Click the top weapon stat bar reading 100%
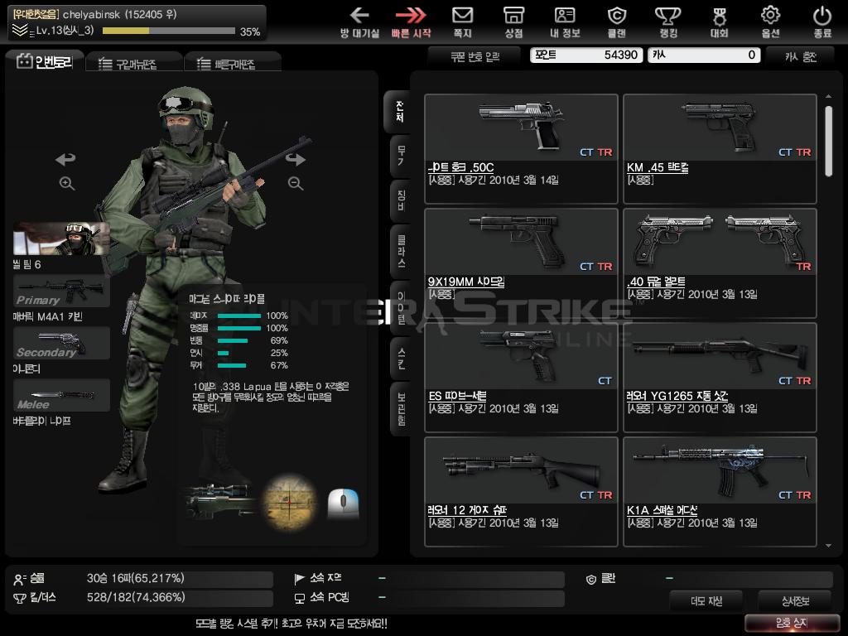848x636 pixels. 239,316
